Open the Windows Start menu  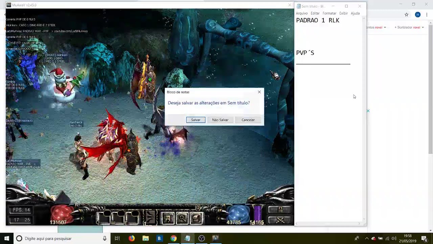tap(6, 239)
